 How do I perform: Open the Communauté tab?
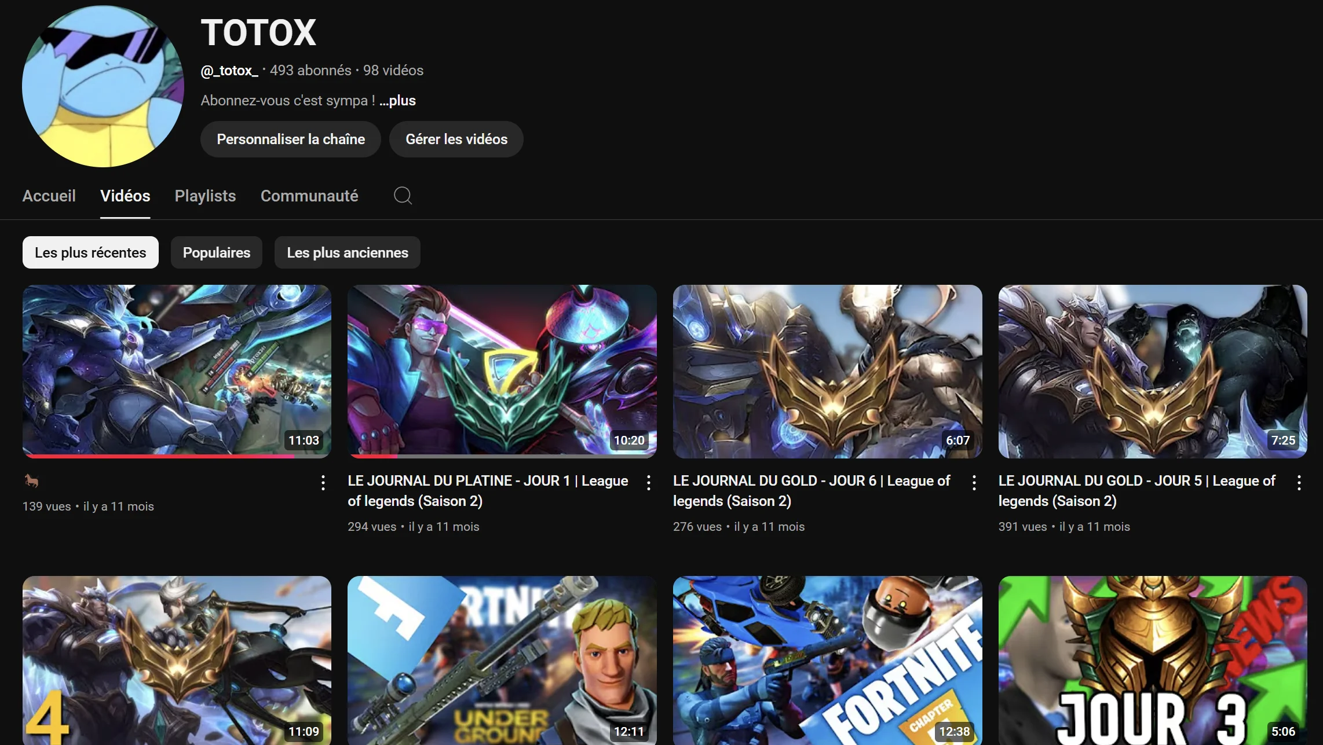pos(309,196)
